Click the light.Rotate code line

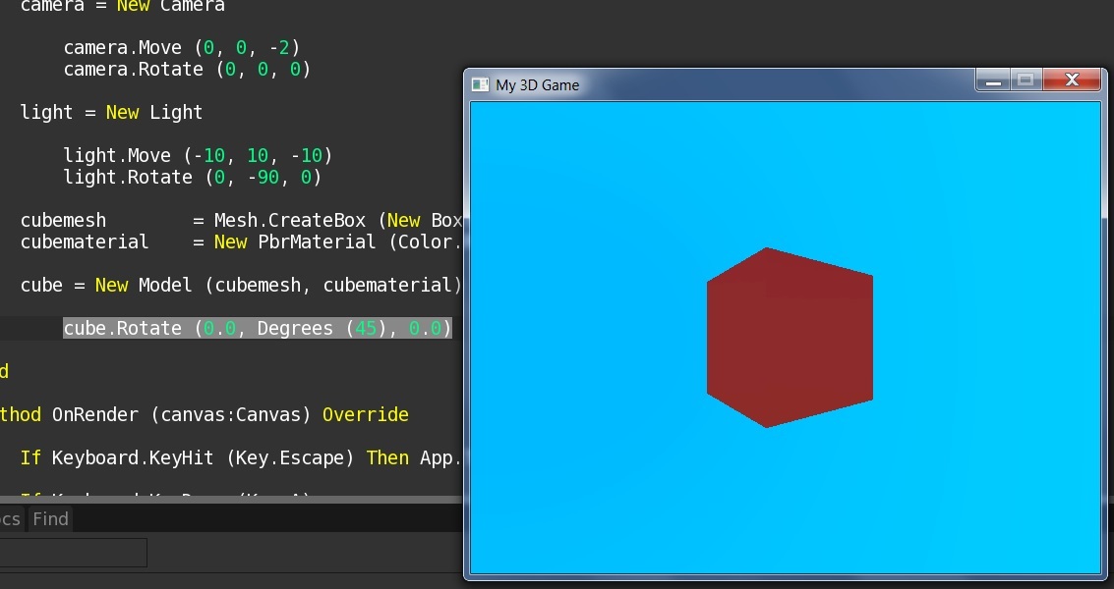pyautogui.click(x=192, y=178)
